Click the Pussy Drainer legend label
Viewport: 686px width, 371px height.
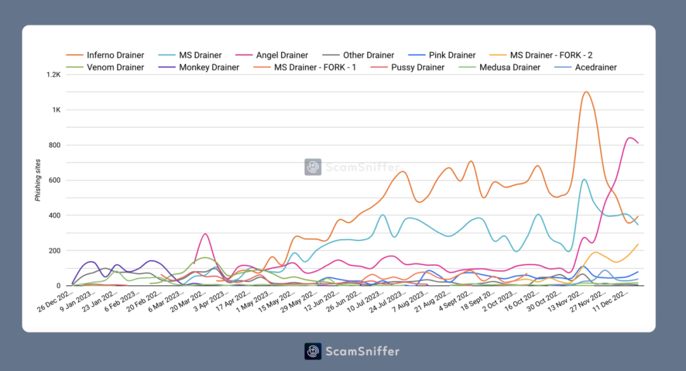418,67
